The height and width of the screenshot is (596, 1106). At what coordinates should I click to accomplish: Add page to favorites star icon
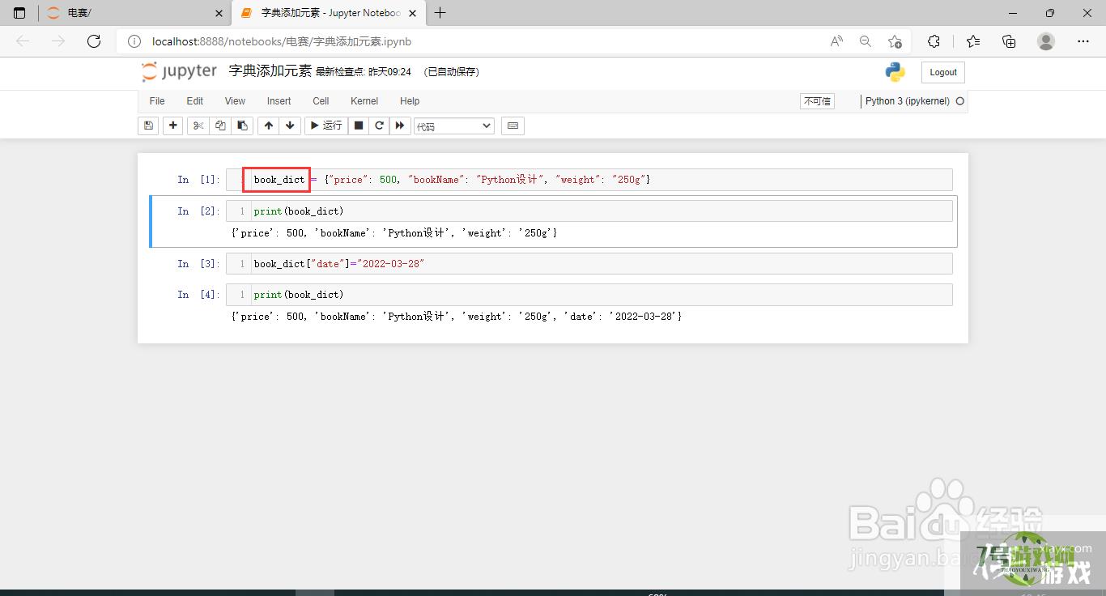tap(895, 41)
